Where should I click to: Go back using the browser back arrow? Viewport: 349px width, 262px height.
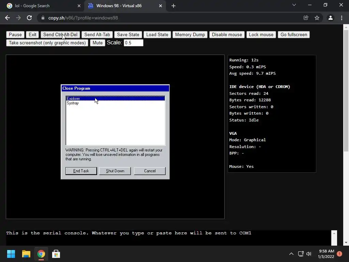7,18
